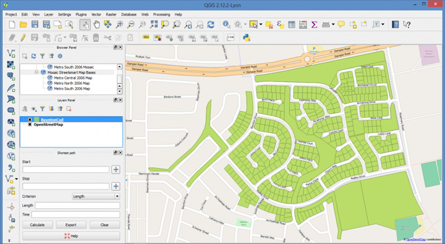445x244 pixels.
Task: Click BayntonCad green symbol swatch
Action: (x=36, y=120)
